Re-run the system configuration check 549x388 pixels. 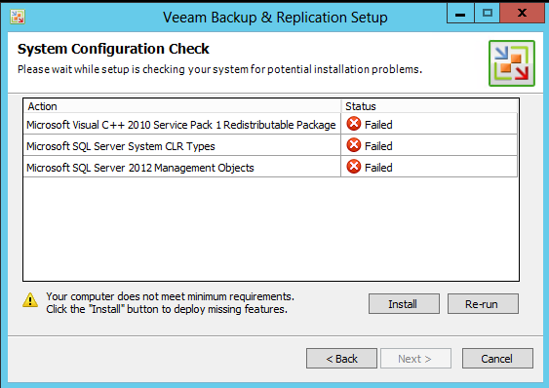(483, 303)
